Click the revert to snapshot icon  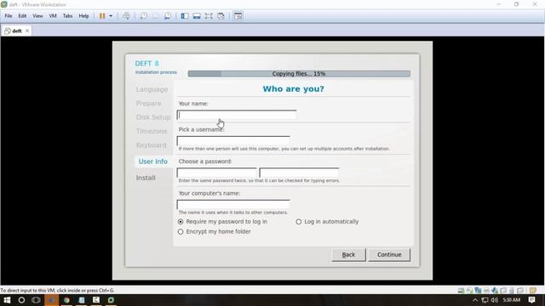click(156, 16)
